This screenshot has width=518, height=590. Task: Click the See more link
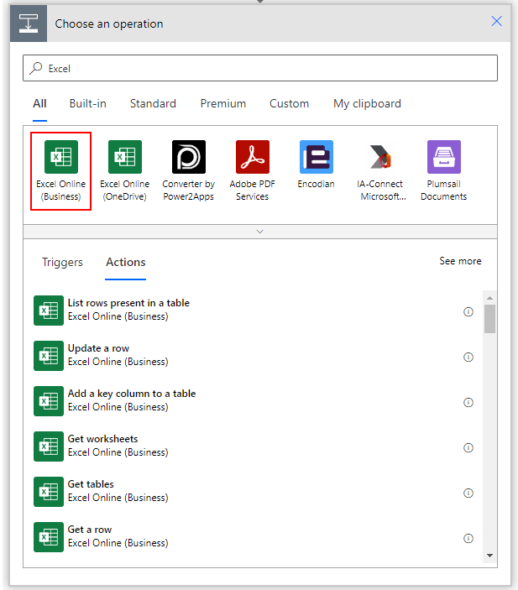pyautogui.click(x=460, y=261)
